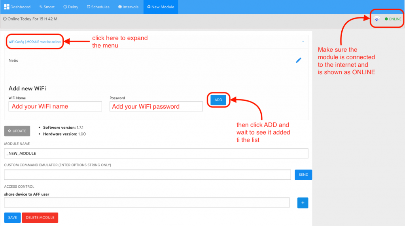Go to the Delay tab

tap(71, 7)
